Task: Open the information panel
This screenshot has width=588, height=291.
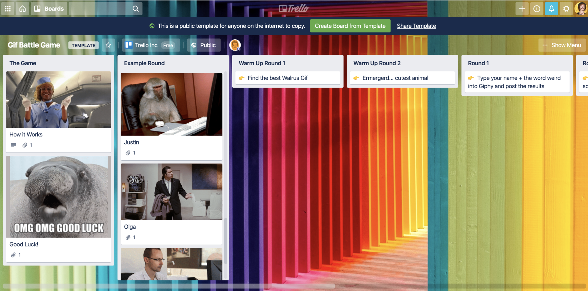Action: (537, 8)
